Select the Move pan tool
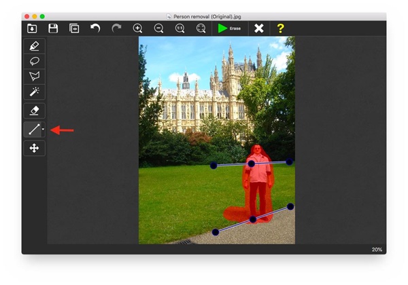The width and height of the screenshot is (408, 285). click(35, 148)
